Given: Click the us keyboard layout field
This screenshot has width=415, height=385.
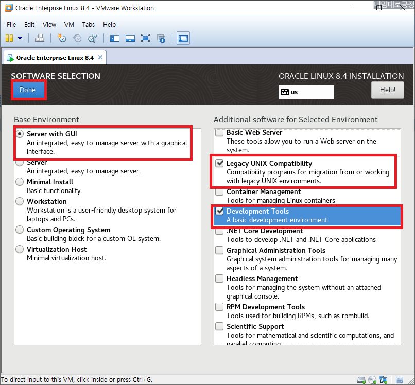Looking at the screenshot, I should [x=306, y=92].
